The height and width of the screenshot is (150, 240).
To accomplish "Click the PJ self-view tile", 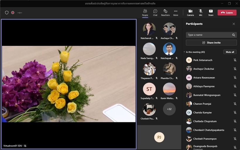I will (x=159, y=137).
